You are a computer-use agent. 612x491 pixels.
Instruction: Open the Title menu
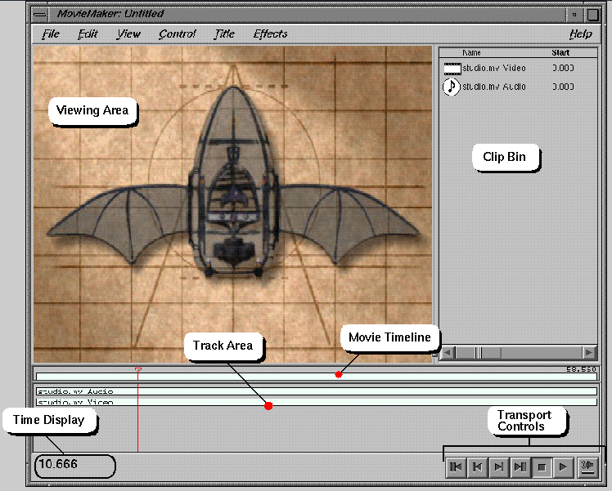pos(224,33)
